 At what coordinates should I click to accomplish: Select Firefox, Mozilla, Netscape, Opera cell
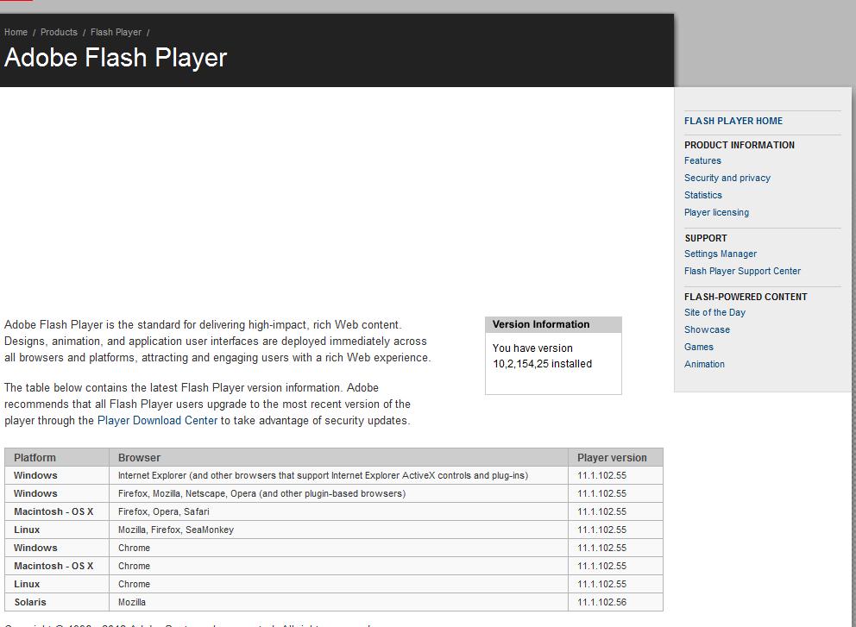tap(338, 493)
